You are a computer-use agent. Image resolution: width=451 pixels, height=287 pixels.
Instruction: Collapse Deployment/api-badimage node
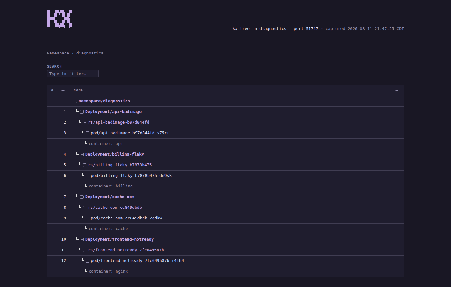(x=82, y=112)
